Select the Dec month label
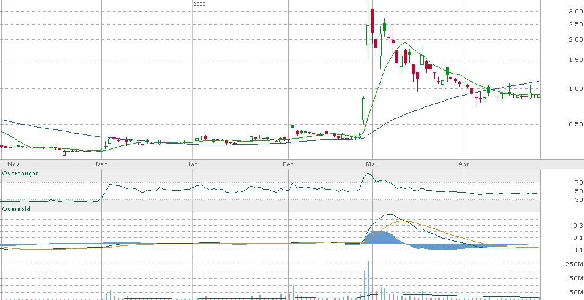The width and height of the screenshot is (584, 300). click(x=101, y=164)
